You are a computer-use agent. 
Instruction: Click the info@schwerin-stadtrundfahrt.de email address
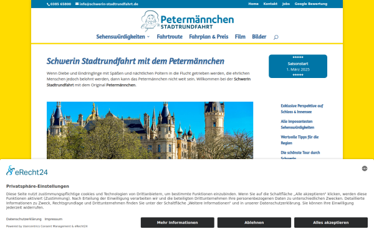point(108,4)
